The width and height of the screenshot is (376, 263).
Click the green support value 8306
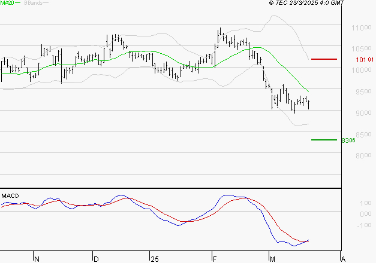[348, 140]
